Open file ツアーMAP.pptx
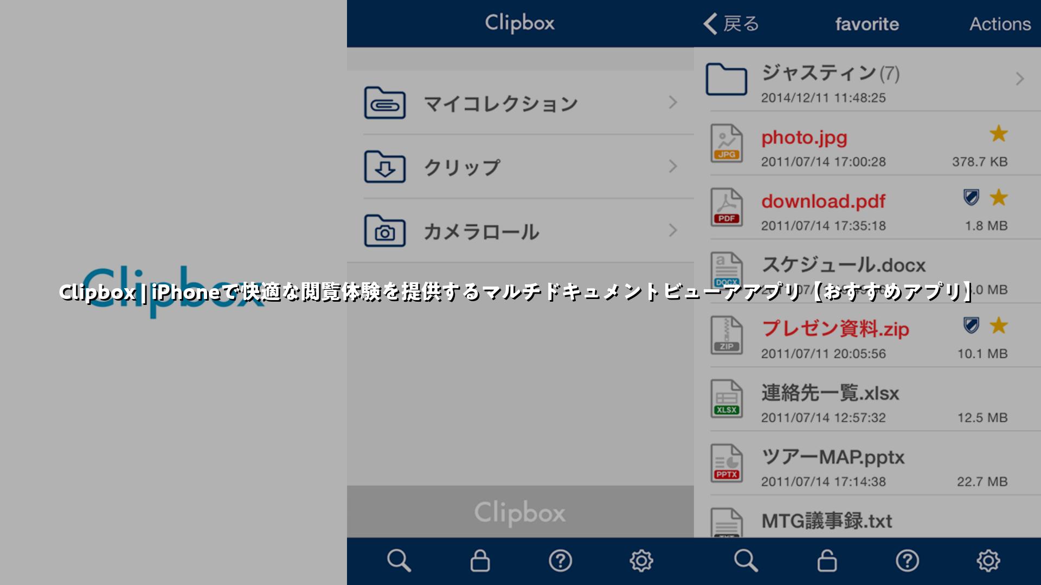Image resolution: width=1041 pixels, height=585 pixels. point(833,457)
